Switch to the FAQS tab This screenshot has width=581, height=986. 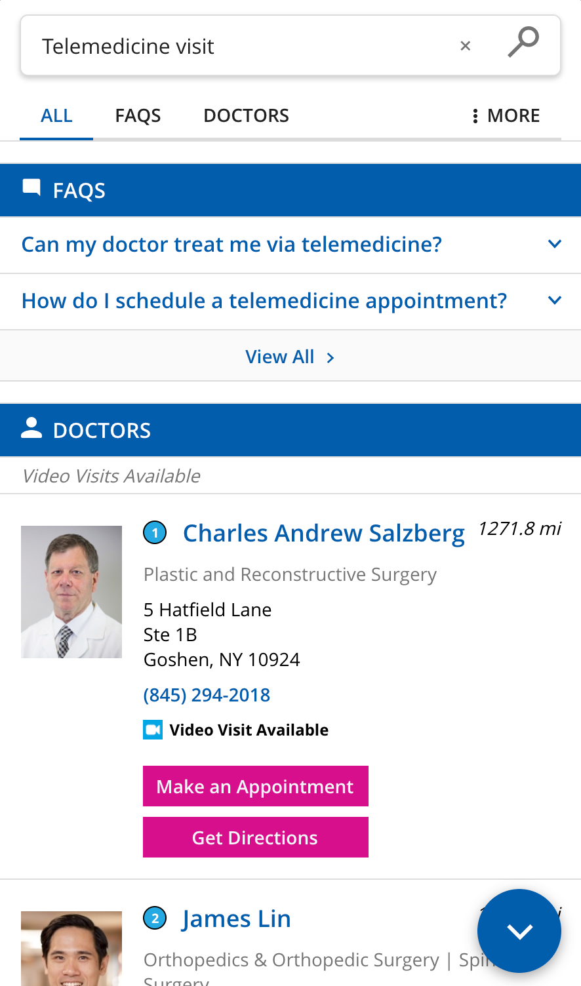[x=138, y=116]
